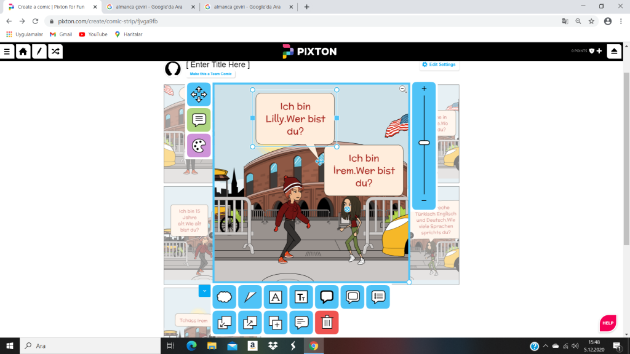This screenshot has width=630, height=354.
Task: Switch to second 'almanca çeviri' browser tab
Action: point(244,7)
